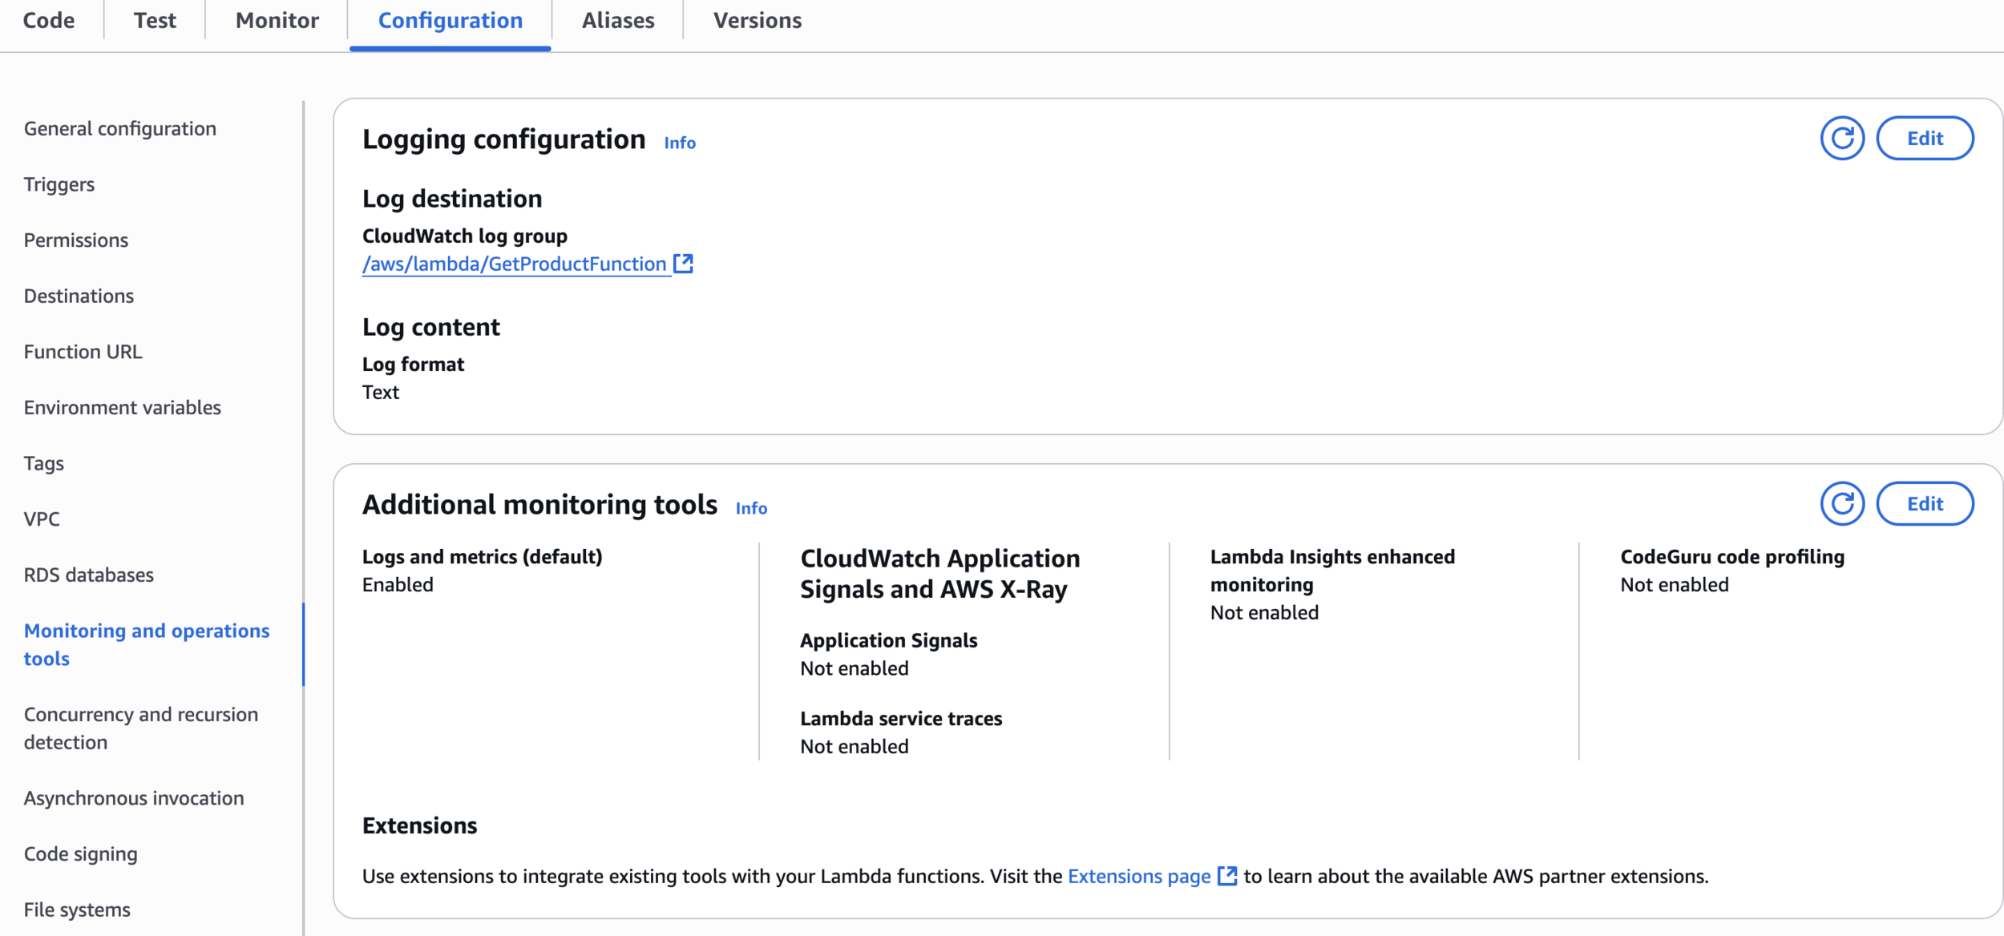Switch to the Monitor tab
The width and height of the screenshot is (2004, 936).
[277, 21]
